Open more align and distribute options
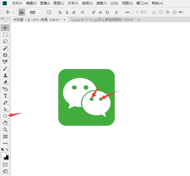 (128, 12)
